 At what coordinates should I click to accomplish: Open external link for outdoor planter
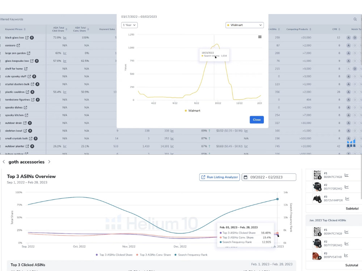[x=27, y=146]
